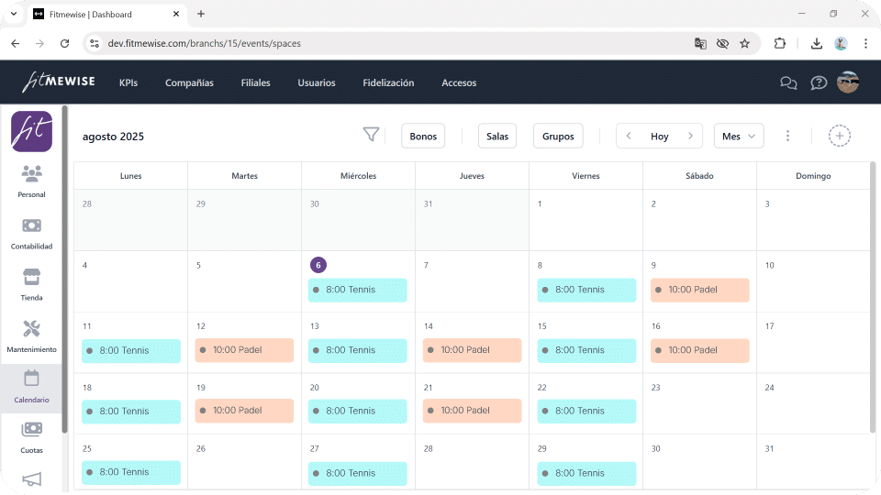Expand the tab search chevron
Screen dimensions: 881x495
(x=14, y=14)
